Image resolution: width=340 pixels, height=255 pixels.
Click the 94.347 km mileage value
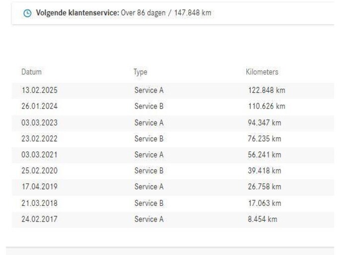(265, 123)
